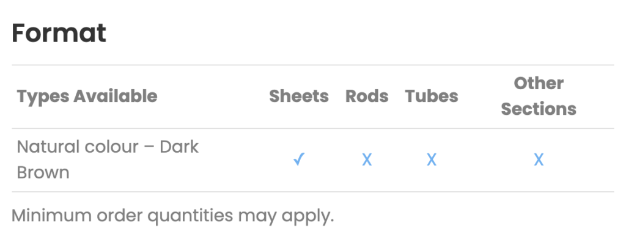Click the X mark under Tubes
The width and height of the screenshot is (626, 245).
[432, 160]
